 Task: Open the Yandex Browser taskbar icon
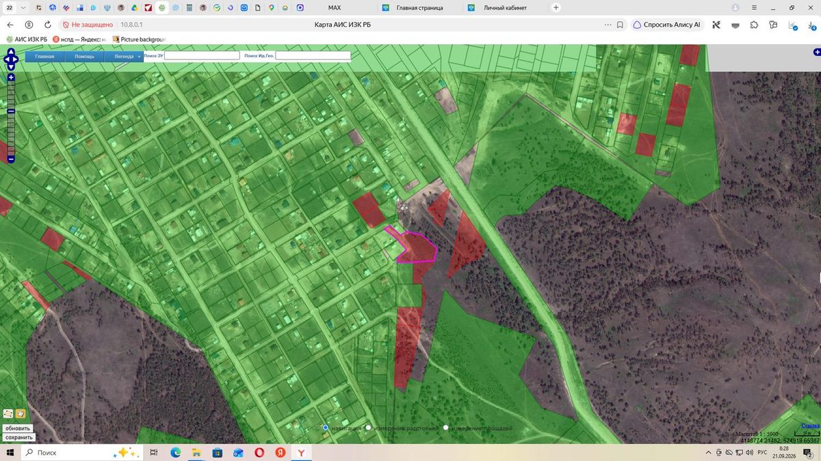[x=301, y=452]
